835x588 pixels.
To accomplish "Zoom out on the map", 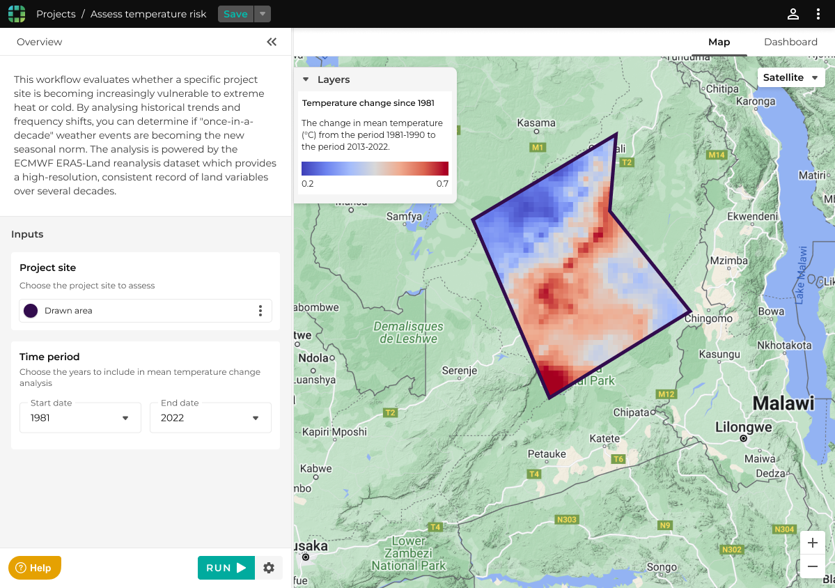I will point(813,566).
